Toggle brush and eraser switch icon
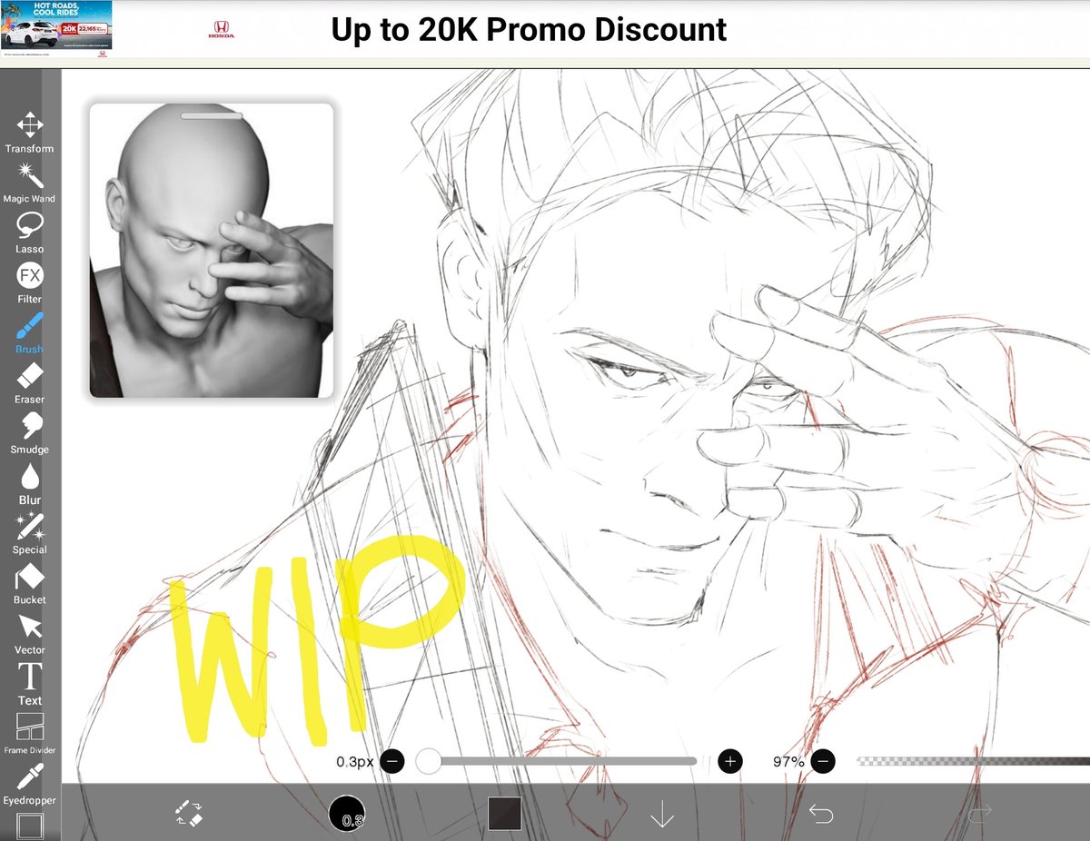This screenshot has width=1090, height=841. (189, 813)
